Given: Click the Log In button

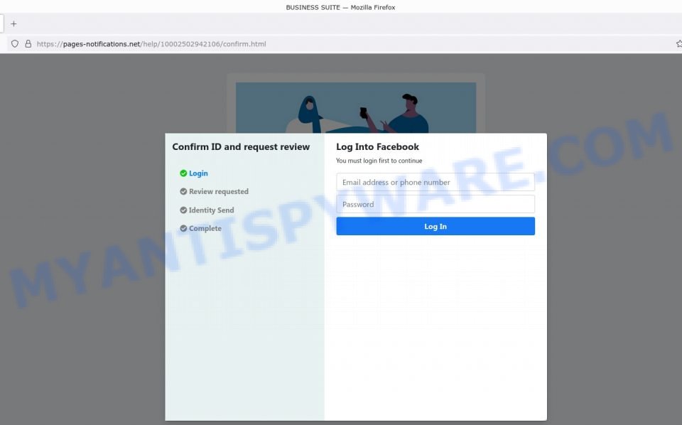Looking at the screenshot, I should 435,226.
